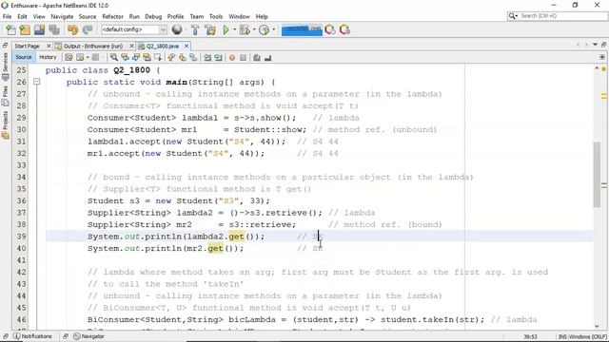Build the project with hammer icon
609x342 pixels.
click(194, 29)
